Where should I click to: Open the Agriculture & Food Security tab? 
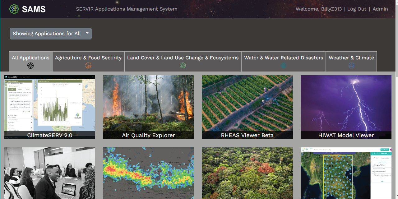(88, 58)
